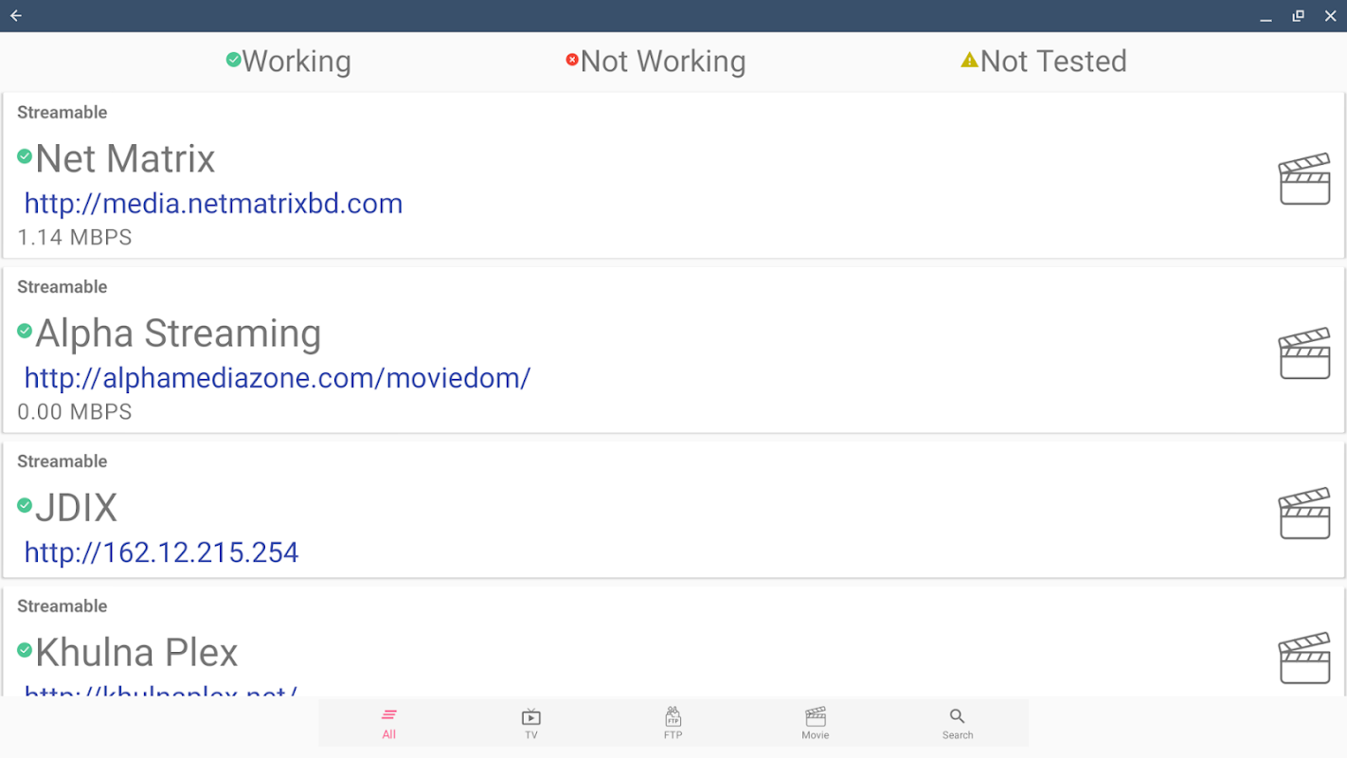Open the clapperboard icon for JDIX
Screen dimensions: 1347x758
coord(1304,514)
